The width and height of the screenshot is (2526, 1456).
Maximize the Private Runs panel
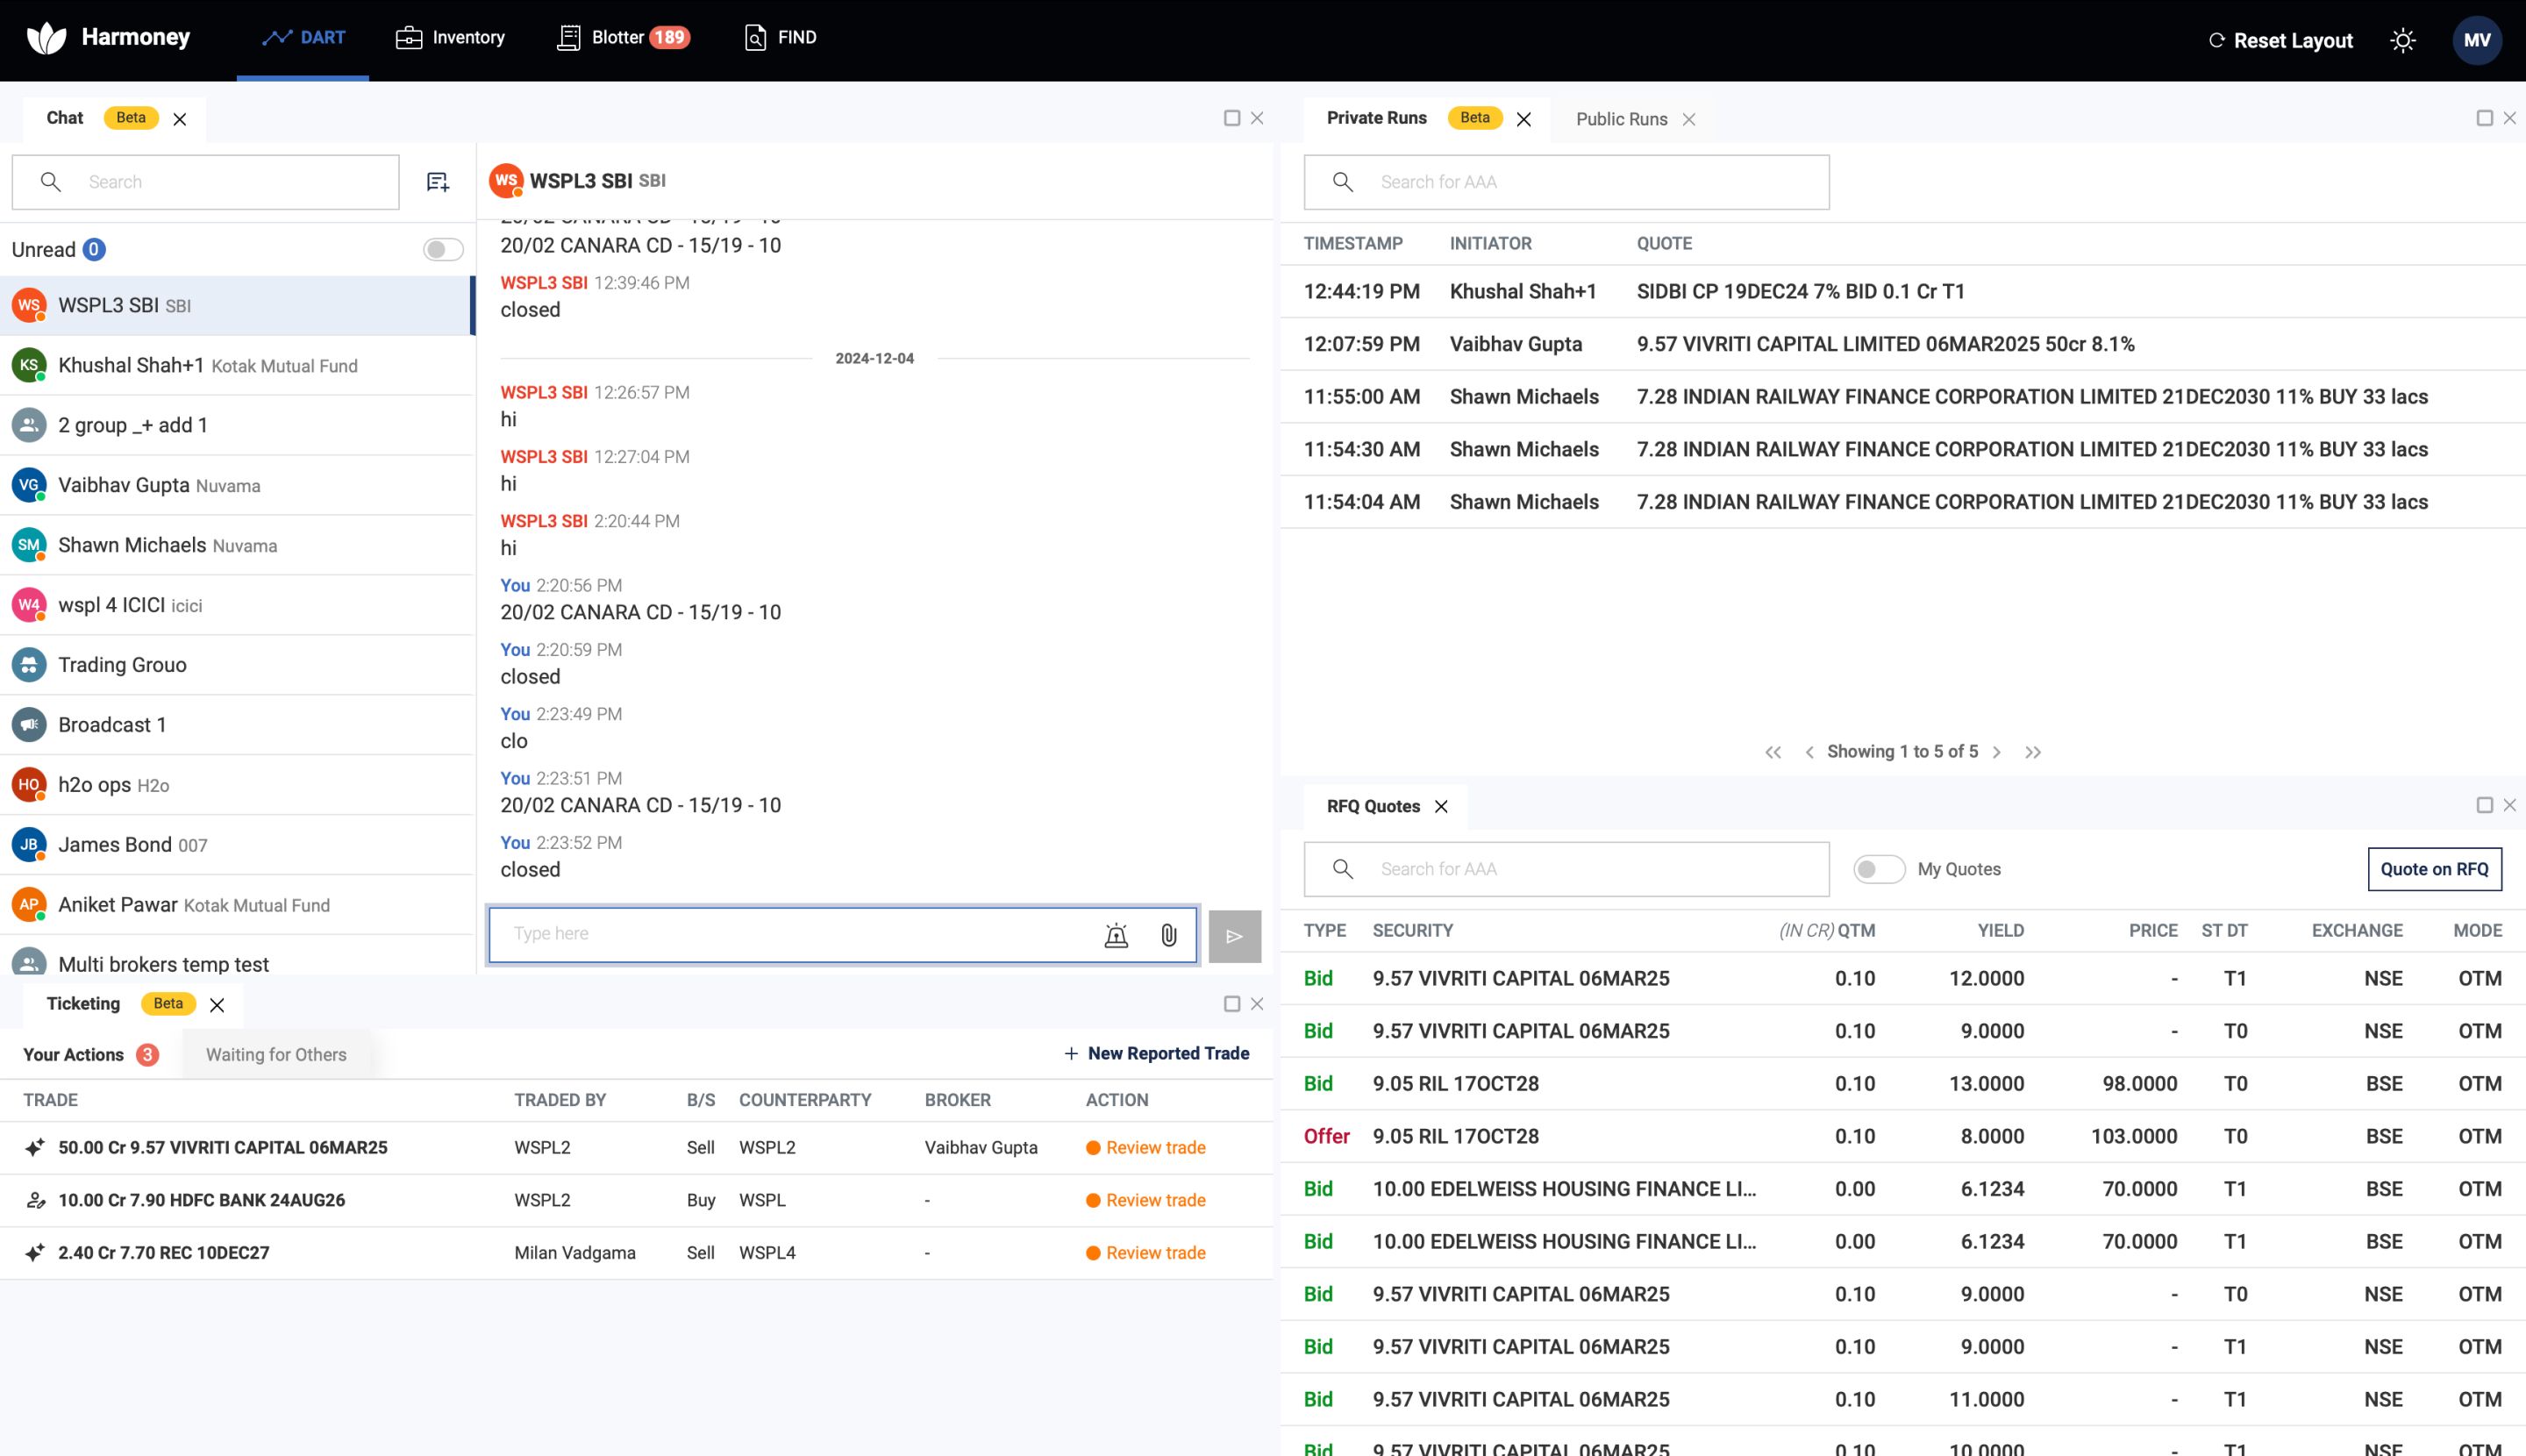2484,118
